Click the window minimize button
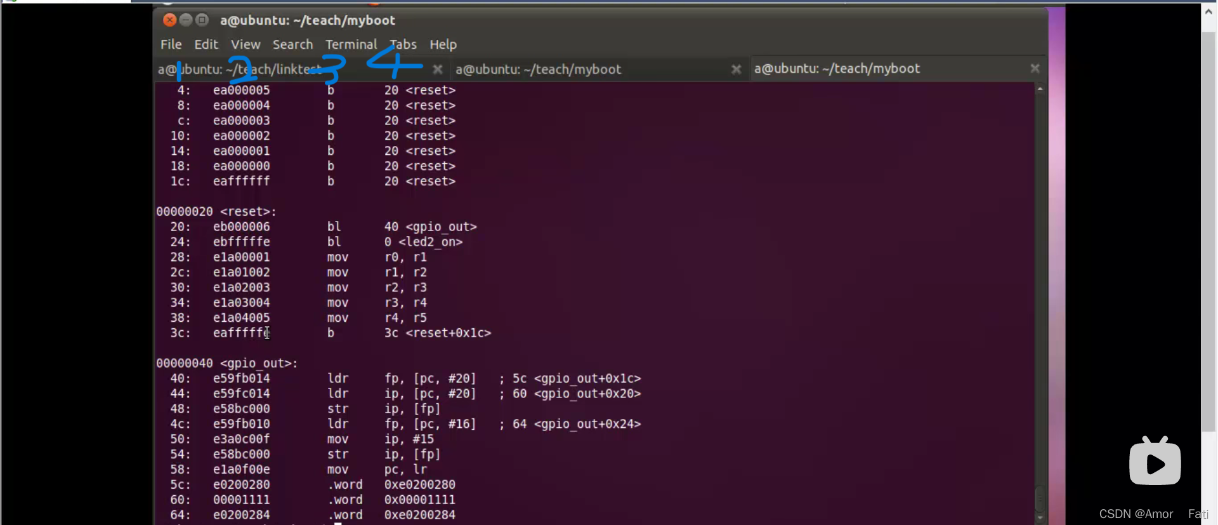This screenshot has height=525, width=1218. pos(186,20)
